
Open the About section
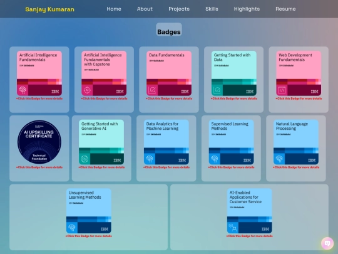coord(145,9)
